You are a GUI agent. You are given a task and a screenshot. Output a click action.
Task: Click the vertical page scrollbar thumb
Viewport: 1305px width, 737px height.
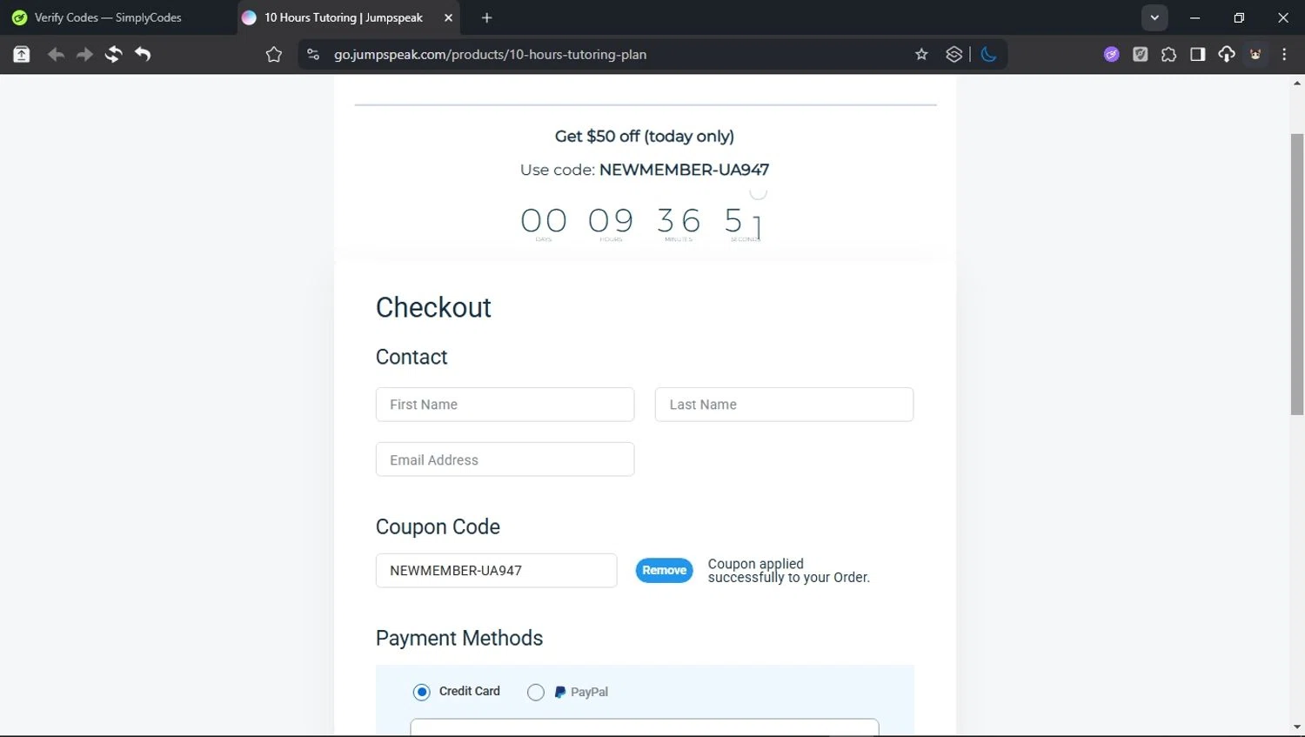coord(1297,274)
